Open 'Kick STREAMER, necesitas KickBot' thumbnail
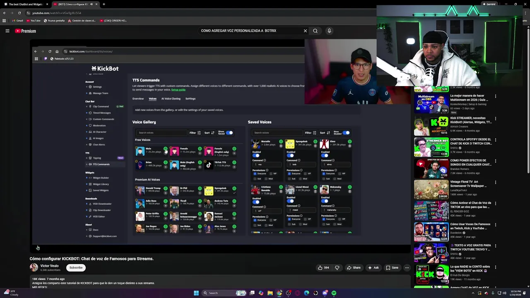The height and width of the screenshot is (298, 530). tap(431, 126)
